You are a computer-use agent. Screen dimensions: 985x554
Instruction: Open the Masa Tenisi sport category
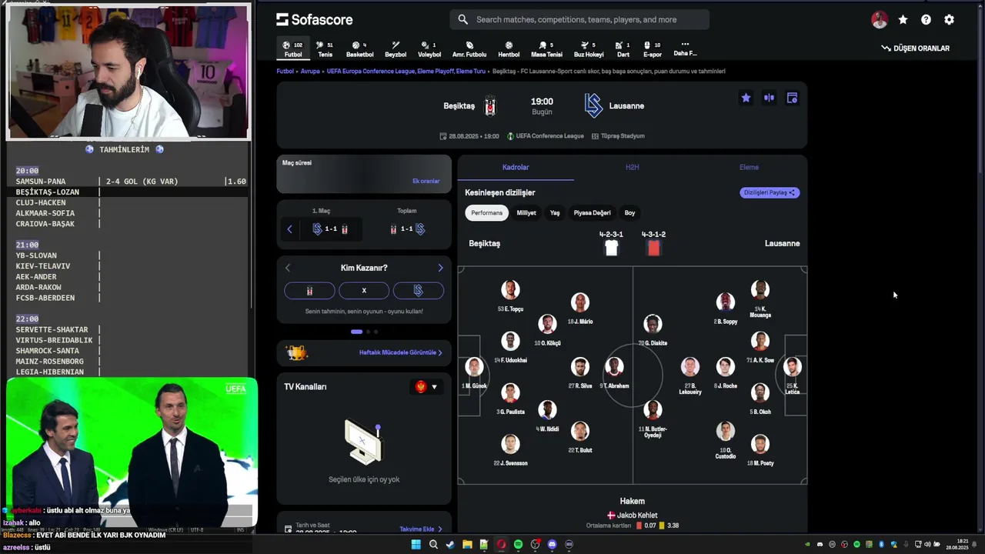[546, 49]
